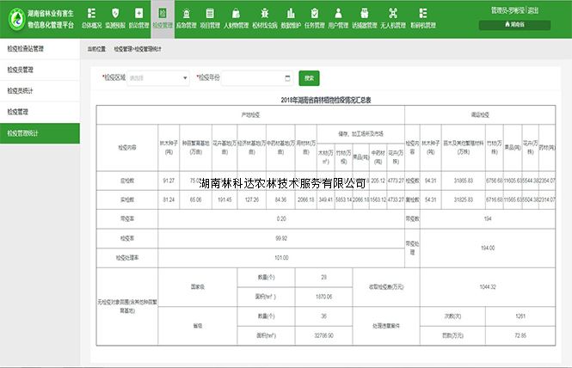Screen dimensions: 572x368
Task: Open the 用户管理 user management icon
Action: (340, 14)
